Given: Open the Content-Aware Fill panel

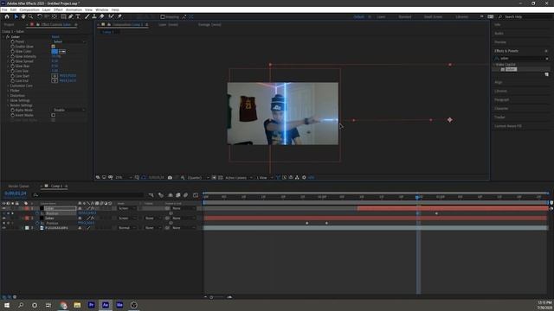Looking at the screenshot, I should point(508,126).
